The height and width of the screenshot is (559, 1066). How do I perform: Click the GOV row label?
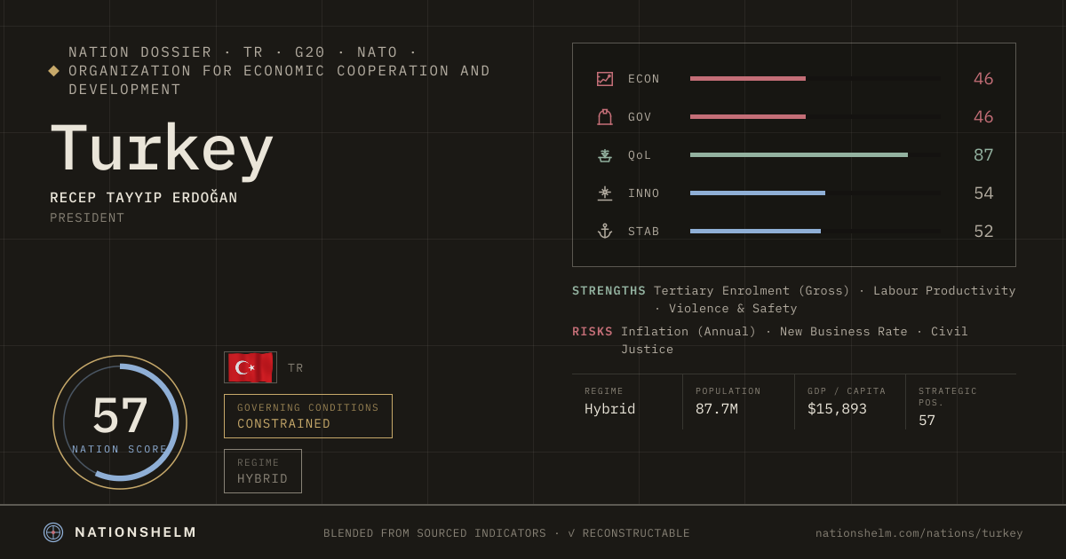point(640,117)
